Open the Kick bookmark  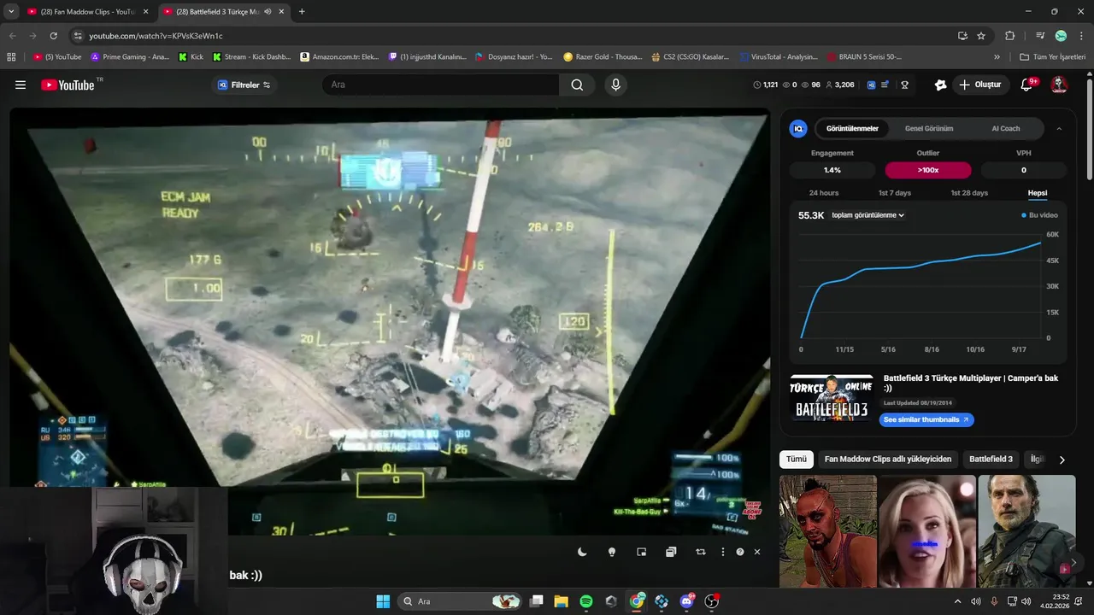point(191,57)
